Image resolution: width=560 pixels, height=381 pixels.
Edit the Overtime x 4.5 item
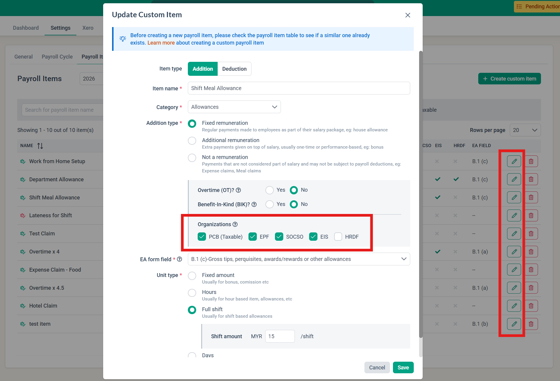514,288
